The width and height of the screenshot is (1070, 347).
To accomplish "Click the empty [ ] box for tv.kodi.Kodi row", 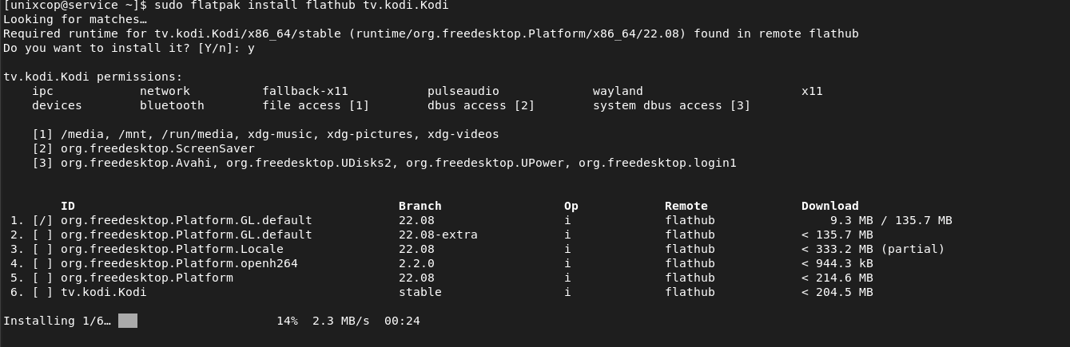I will point(42,292).
